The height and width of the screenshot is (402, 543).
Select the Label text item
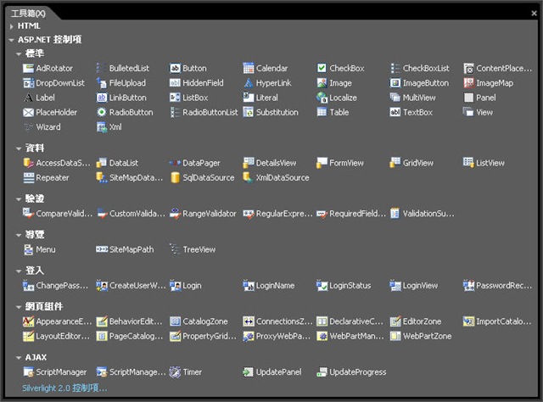[x=45, y=98]
